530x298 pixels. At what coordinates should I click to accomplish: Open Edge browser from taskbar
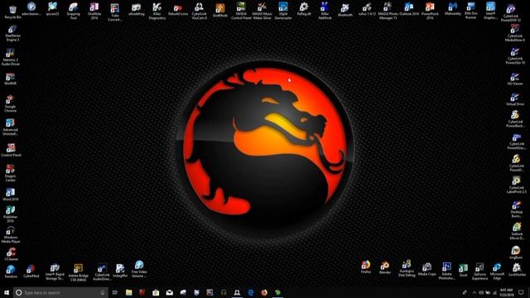point(250,292)
